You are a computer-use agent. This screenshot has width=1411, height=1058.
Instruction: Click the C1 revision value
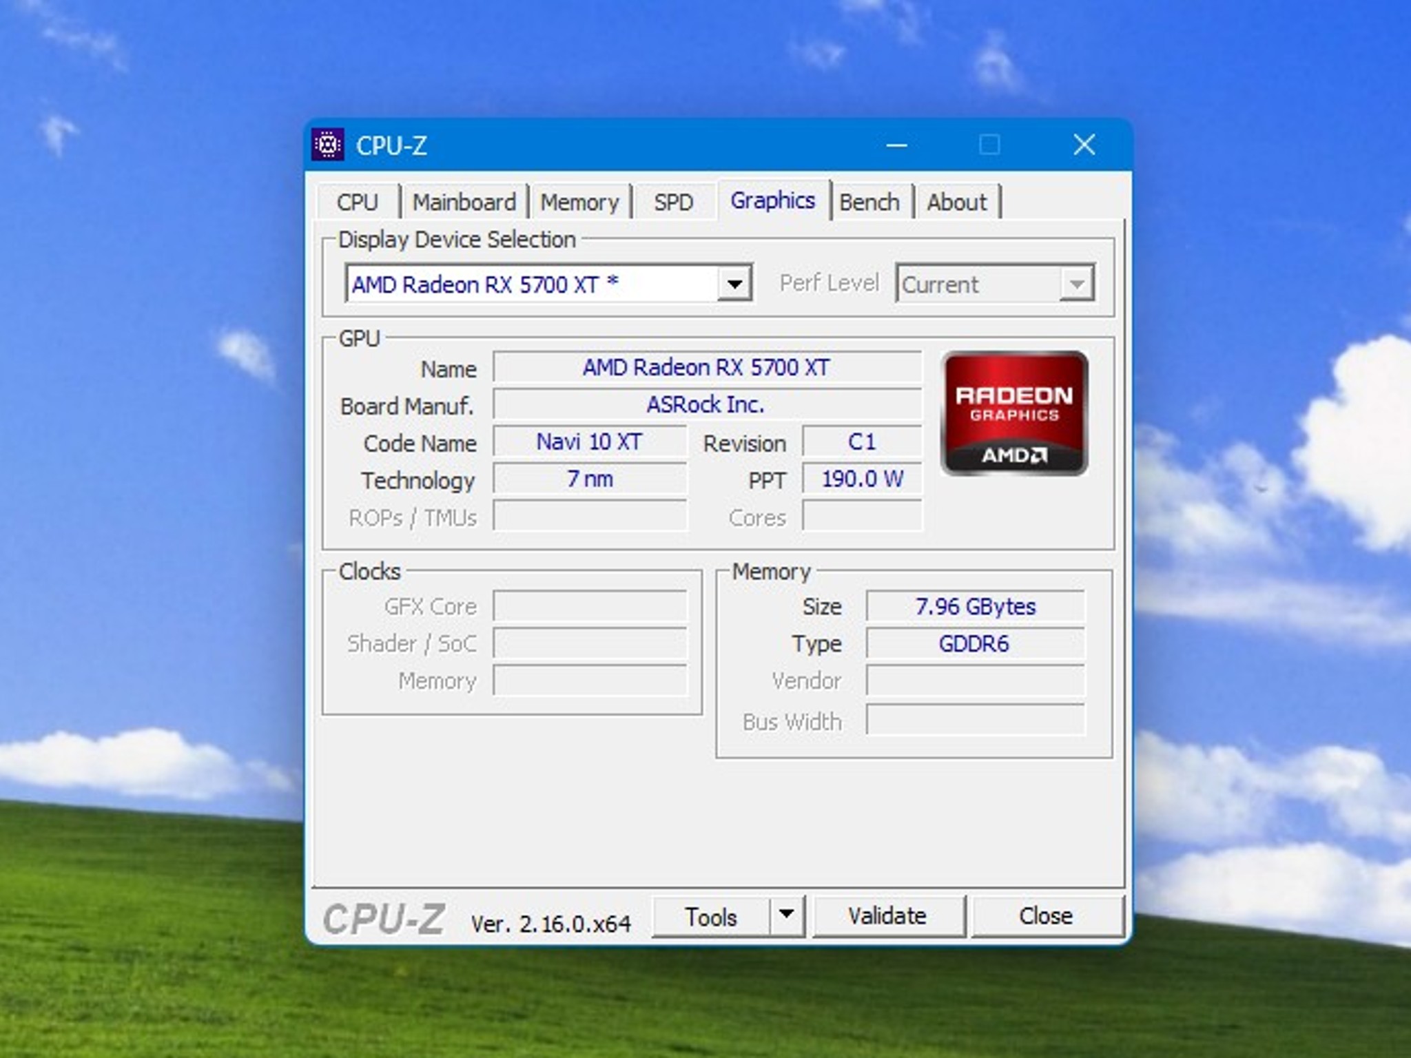coord(862,442)
